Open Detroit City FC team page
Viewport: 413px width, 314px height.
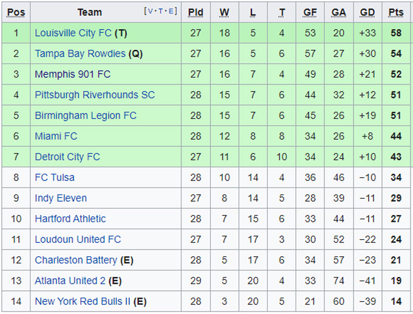pos(67,157)
